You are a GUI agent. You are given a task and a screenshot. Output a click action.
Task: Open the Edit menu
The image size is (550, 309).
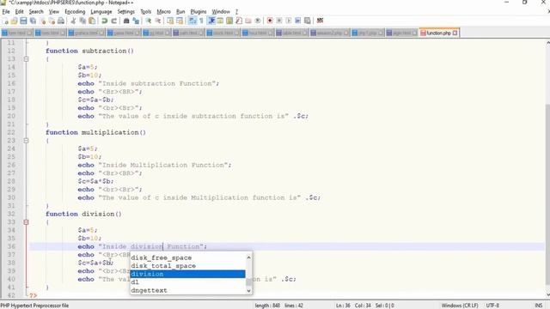coord(19,11)
